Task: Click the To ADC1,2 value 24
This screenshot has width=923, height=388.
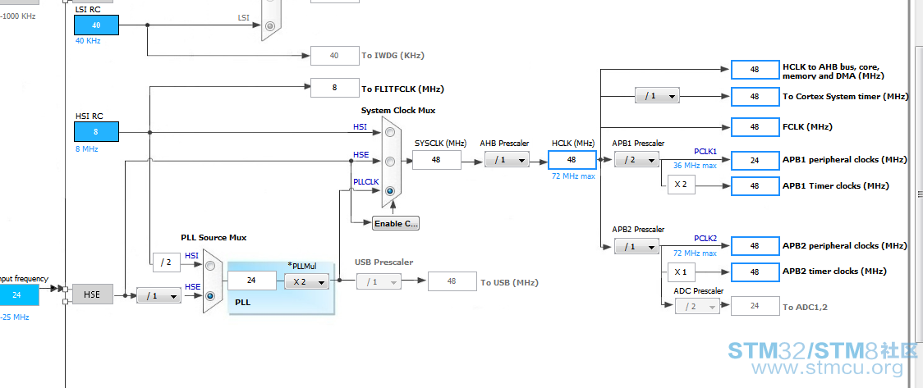Action: tap(755, 306)
